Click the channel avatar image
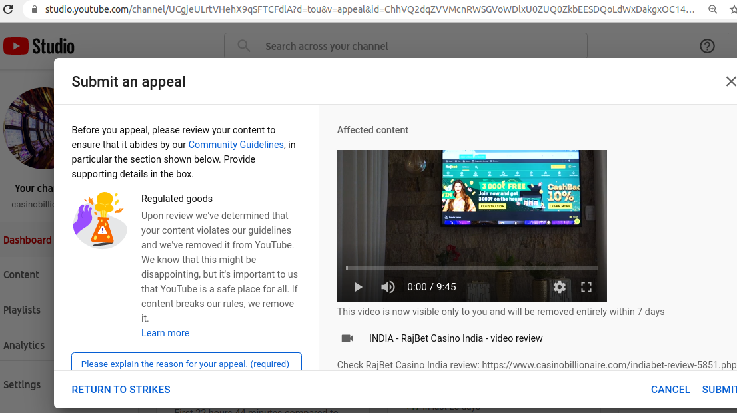 29,129
